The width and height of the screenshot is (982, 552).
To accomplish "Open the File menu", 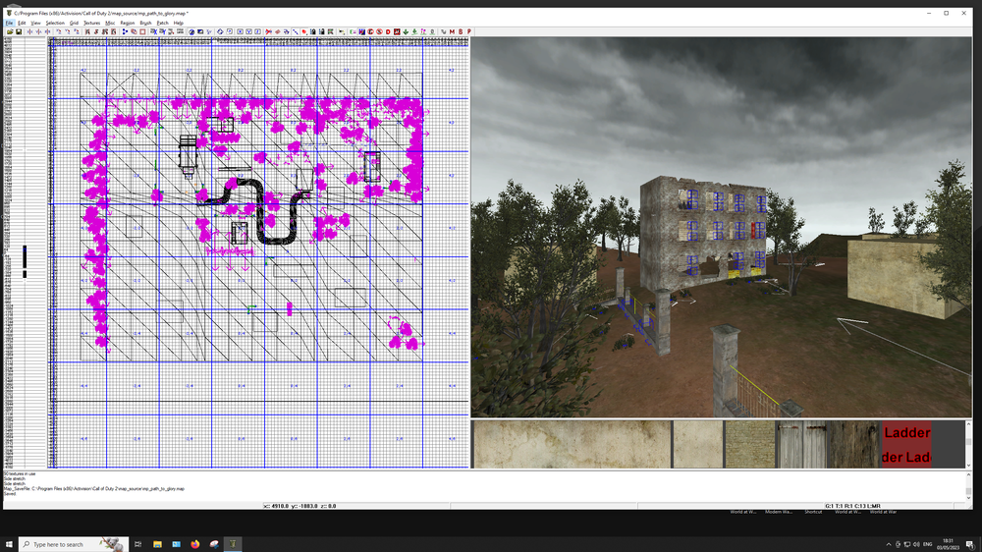I will click(x=9, y=23).
